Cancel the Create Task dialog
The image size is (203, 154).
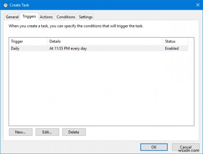[185, 147]
